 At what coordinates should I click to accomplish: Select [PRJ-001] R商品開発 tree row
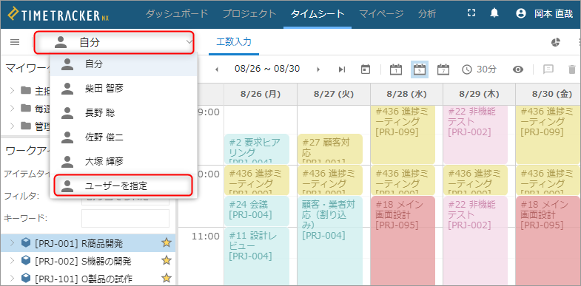[x=88, y=243]
